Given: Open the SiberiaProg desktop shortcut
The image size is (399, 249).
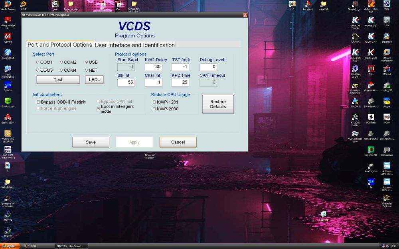Looking at the screenshot, I should click(355, 6).
